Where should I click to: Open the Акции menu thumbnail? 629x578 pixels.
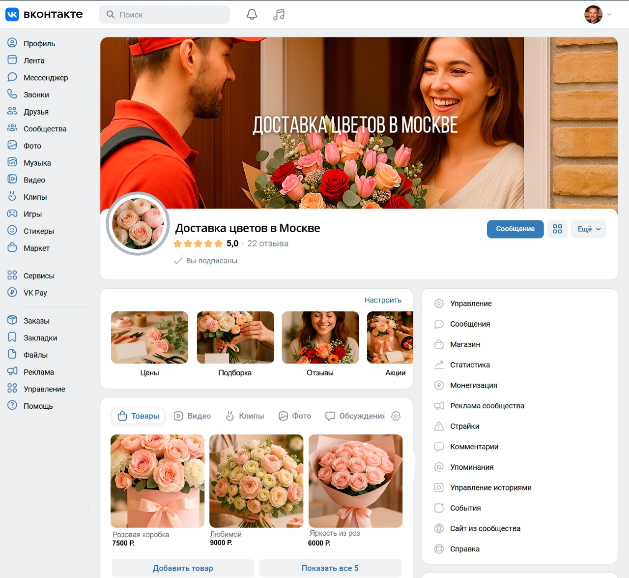click(x=390, y=337)
